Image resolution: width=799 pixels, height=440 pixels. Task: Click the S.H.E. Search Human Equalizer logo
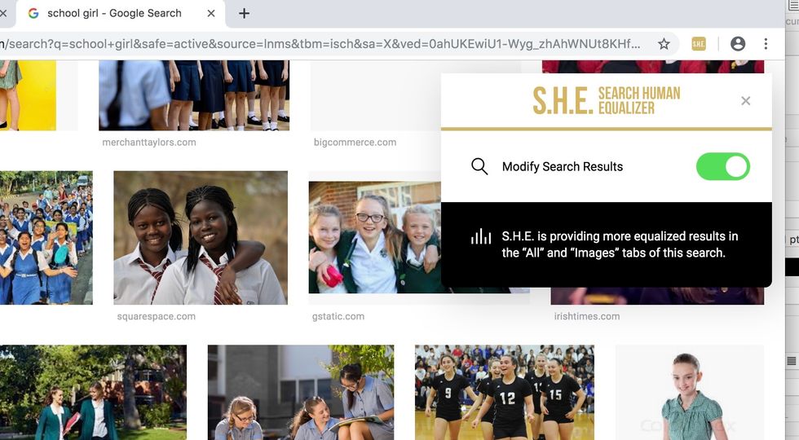tap(606, 100)
